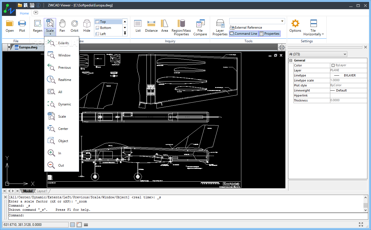Toggle lineweight display in status bar
The image size is (371, 230).
86,225
